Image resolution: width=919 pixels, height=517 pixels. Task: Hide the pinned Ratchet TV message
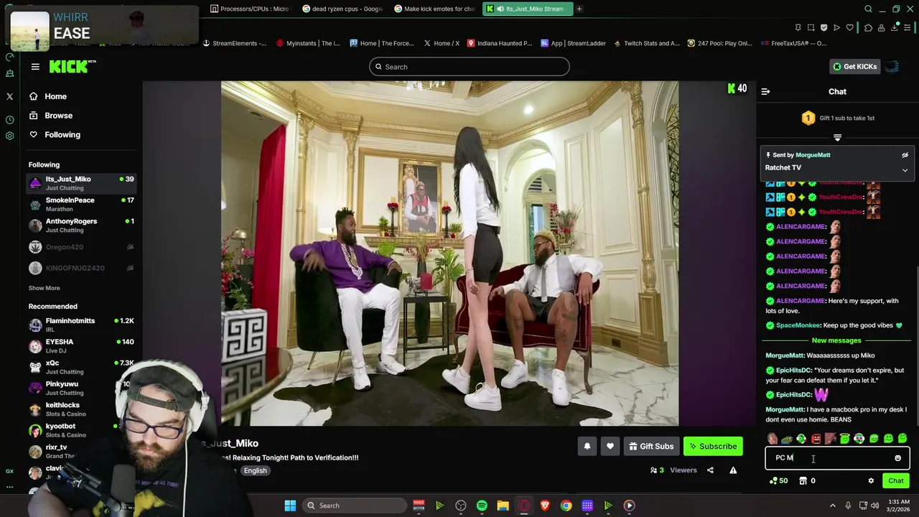pos(905,155)
